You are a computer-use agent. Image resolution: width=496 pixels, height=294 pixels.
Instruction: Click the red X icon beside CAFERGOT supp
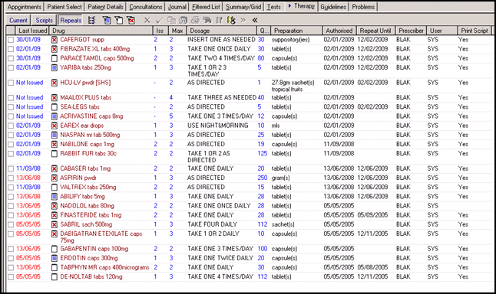(55, 40)
